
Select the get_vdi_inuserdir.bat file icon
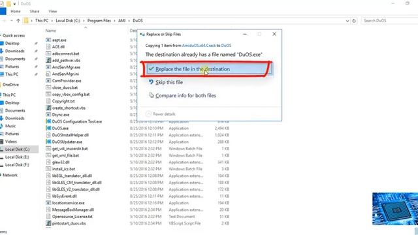click(48, 149)
